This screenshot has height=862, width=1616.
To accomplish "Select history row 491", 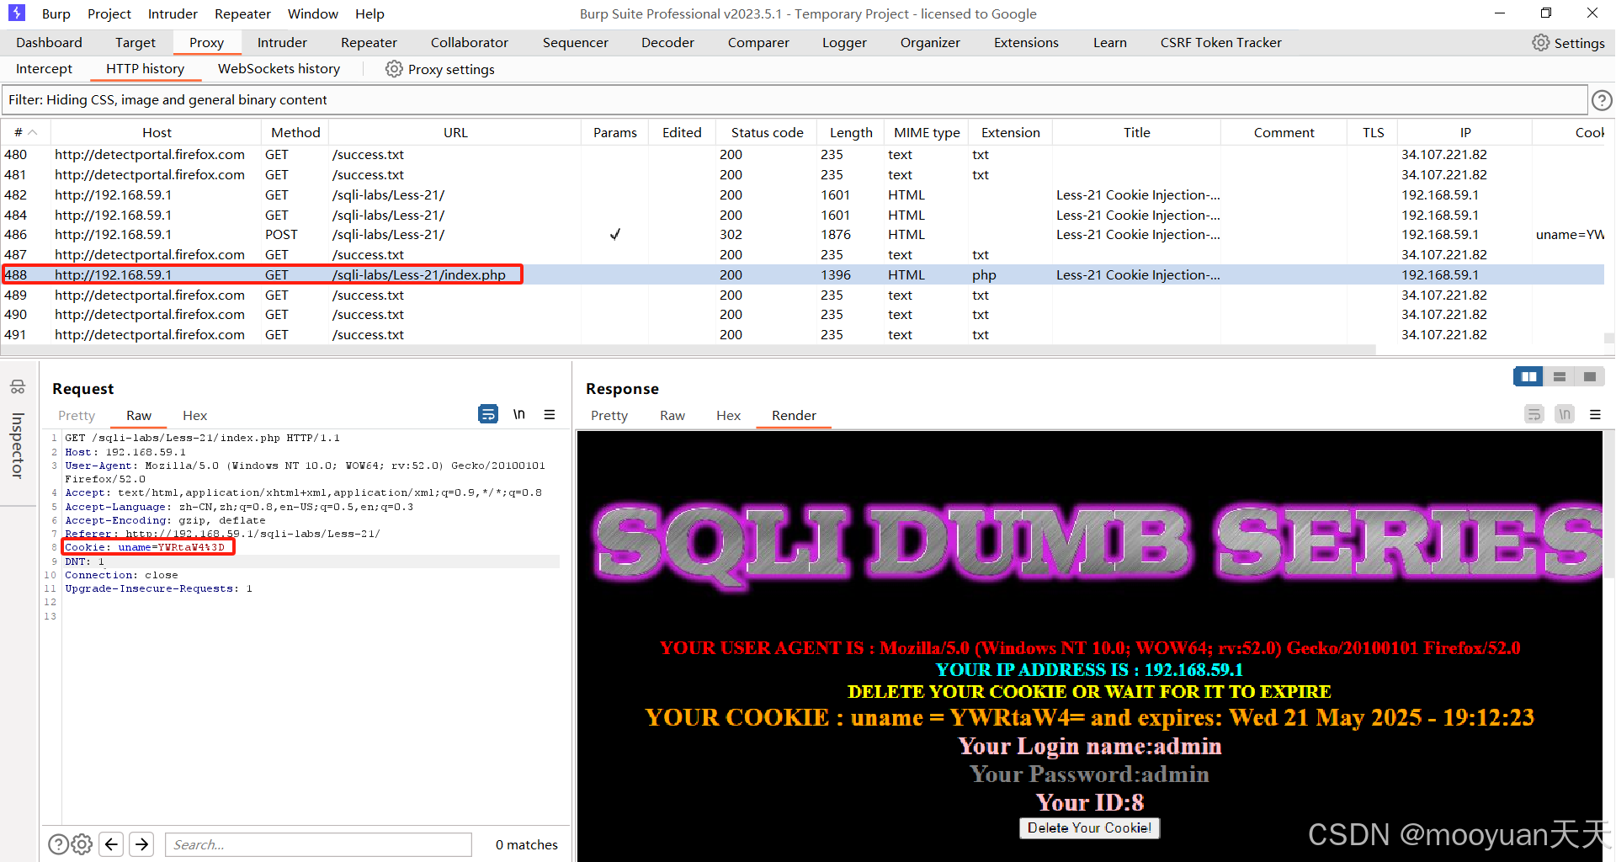I will [804, 335].
